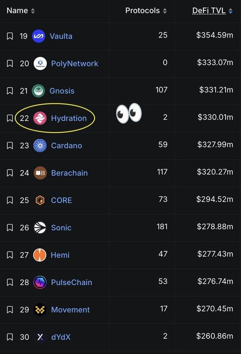Toggle the bookmark for Hydration
241x354 pixels.
pyautogui.click(x=10, y=118)
